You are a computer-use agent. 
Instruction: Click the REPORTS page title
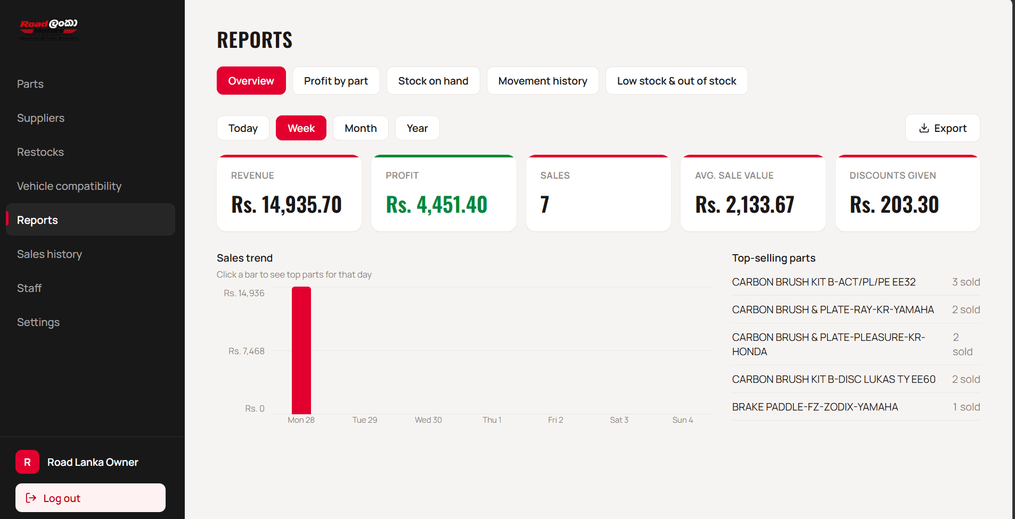tap(255, 40)
